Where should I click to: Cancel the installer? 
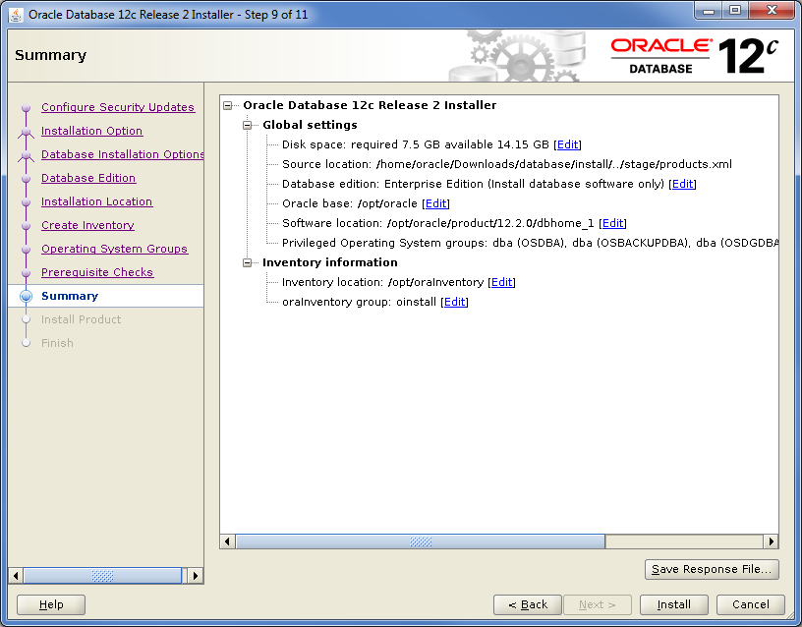tap(750, 604)
